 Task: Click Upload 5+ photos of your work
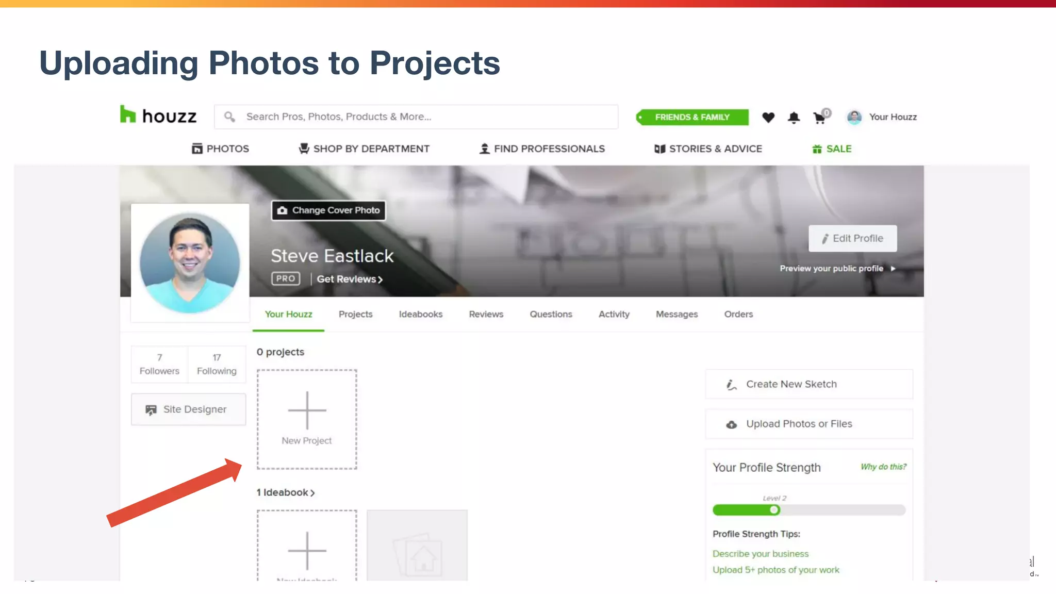[776, 570]
